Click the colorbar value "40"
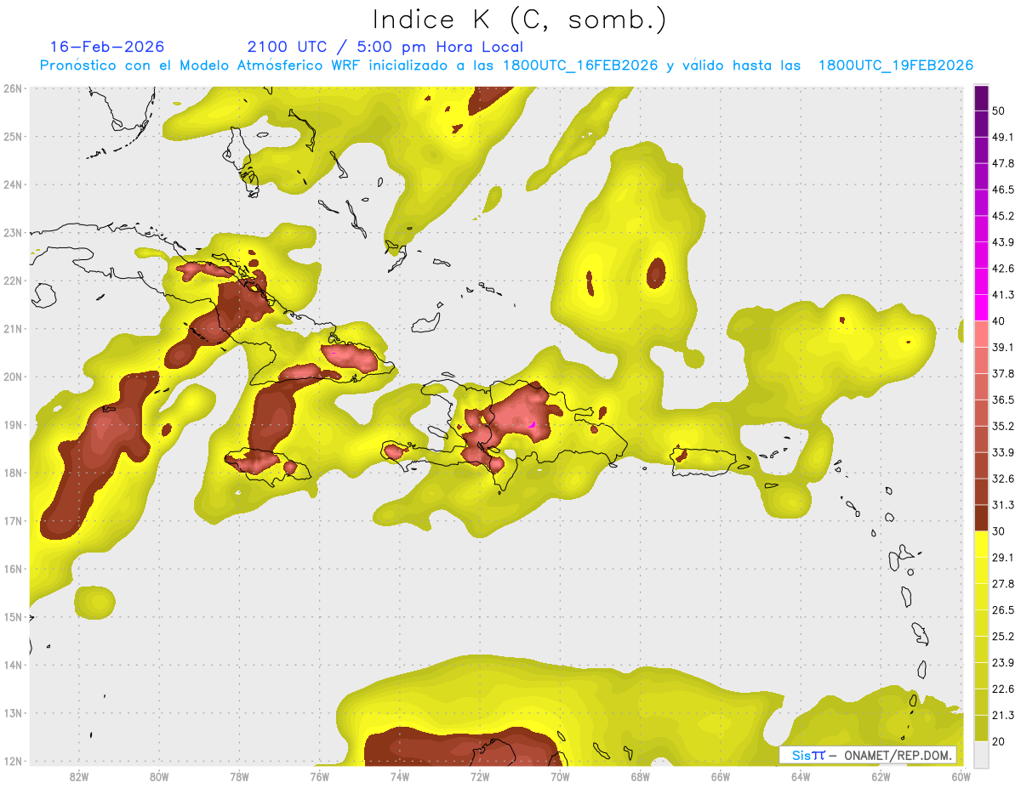 (x=999, y=321)
